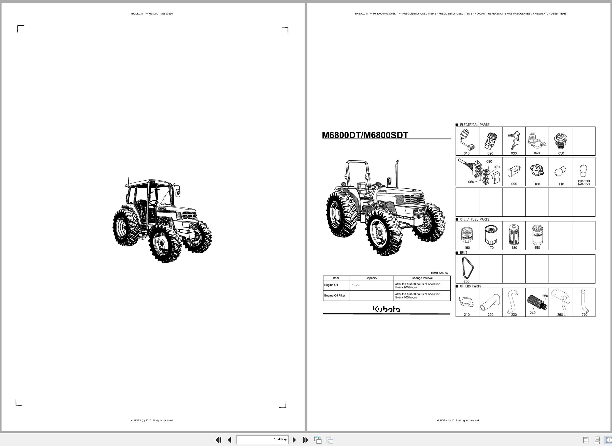Click the 10 7L capacity value
612x446 pixels.
tap(355, 285)
